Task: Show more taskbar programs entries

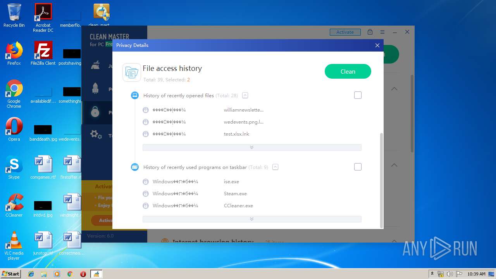Action: tap(252, 219)
